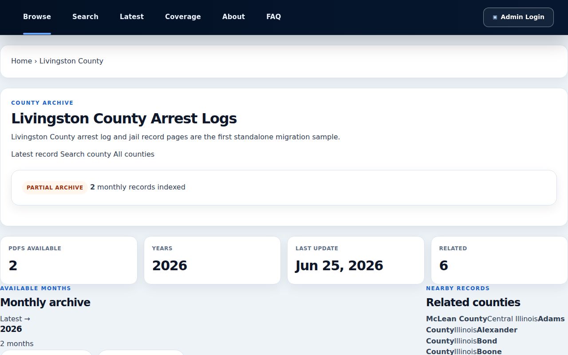Image resolution: width=568 pixels, height=355 pixels.
Task: Click the LAST UPDATE label
Action: pyautogui.click(x=317, y=248)
